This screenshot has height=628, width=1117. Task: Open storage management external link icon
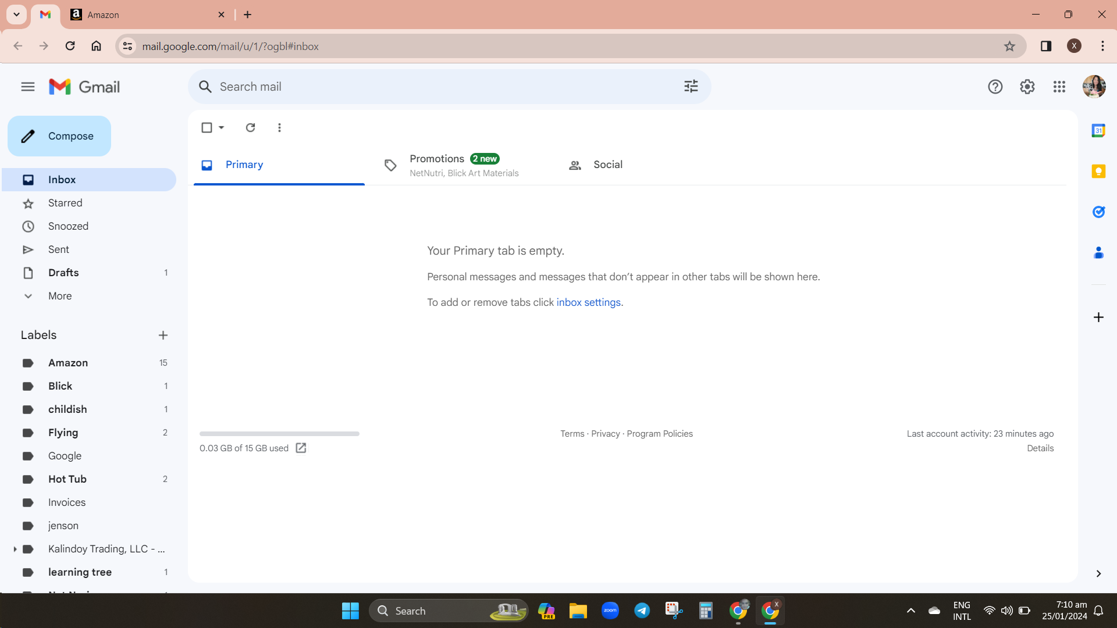[x=301, y=448]
